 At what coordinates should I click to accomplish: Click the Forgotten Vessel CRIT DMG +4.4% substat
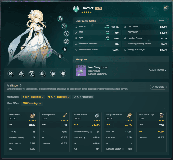pos(119,132)
